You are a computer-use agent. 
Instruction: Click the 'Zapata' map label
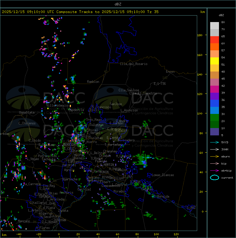point(63,211)
